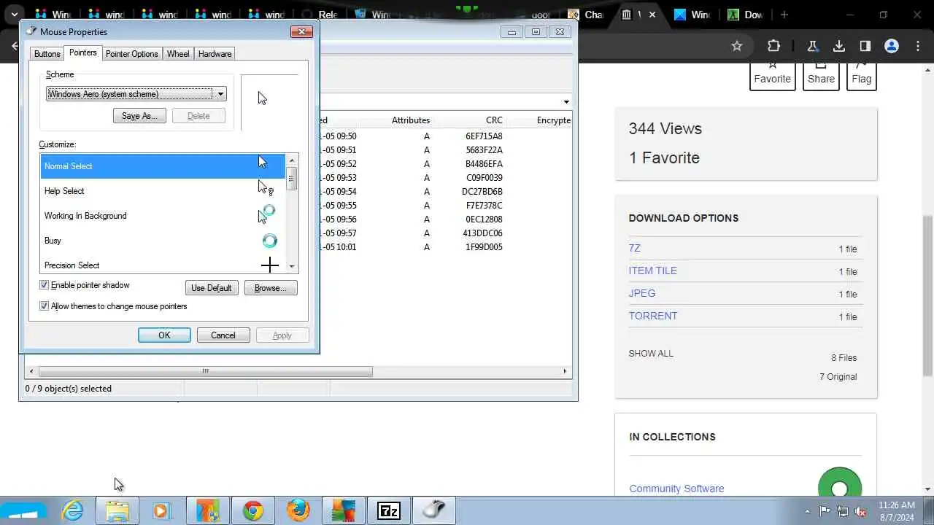This screenshot has height=525, width=934.
Task: Open the Scheme dropdown
Action: point(136,93)
